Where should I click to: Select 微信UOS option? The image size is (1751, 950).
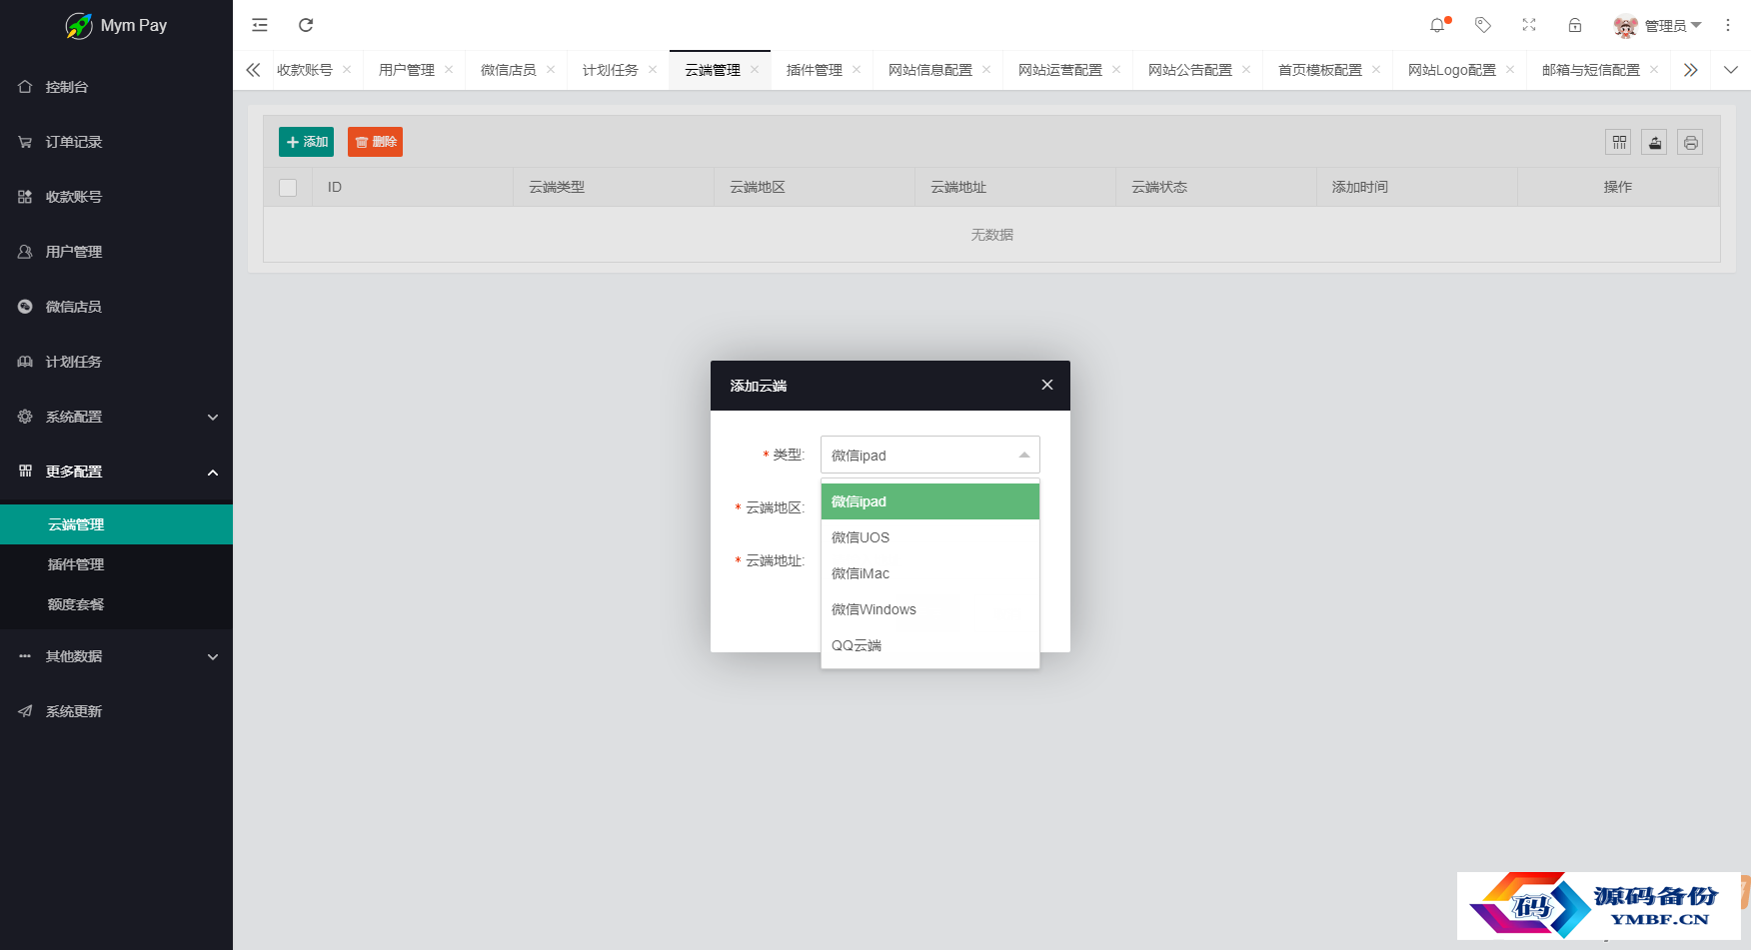(930, 537)
